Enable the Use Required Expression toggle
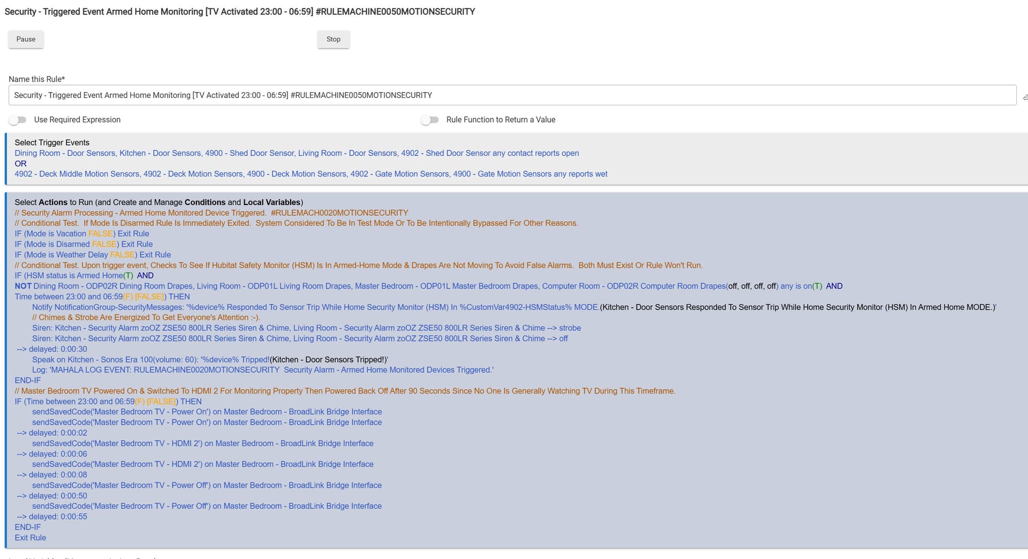This screenshot has height=559, width=1028. point(18,120)
